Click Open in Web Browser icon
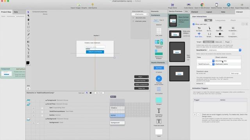The width and height of the screenshot is (250, 140). 202,5
